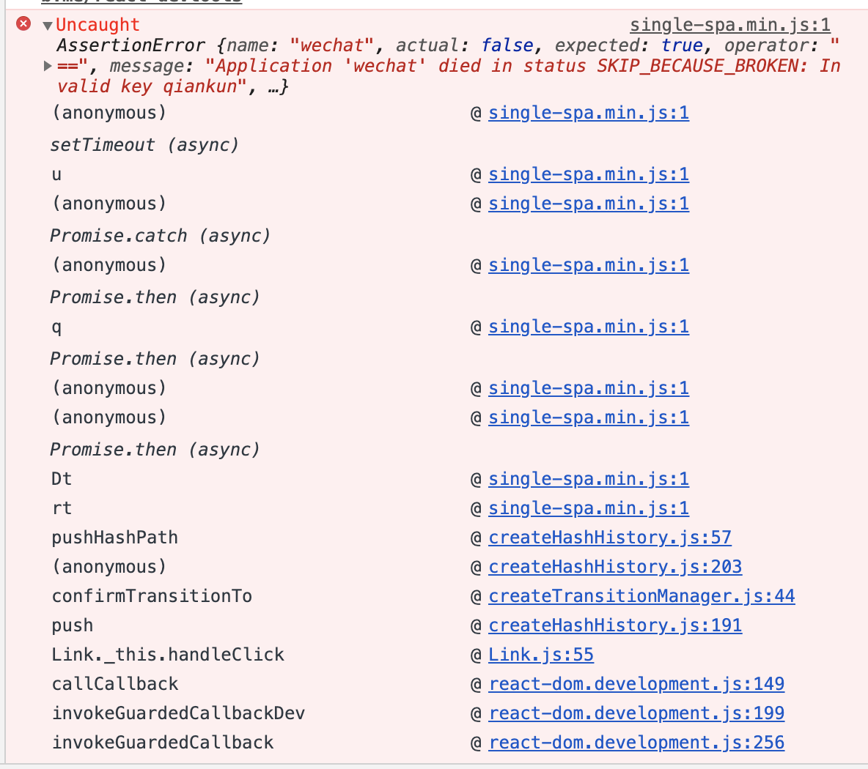Open createHashHistory.js:191 beside push

pyautogui.click(x=614, y=625)
